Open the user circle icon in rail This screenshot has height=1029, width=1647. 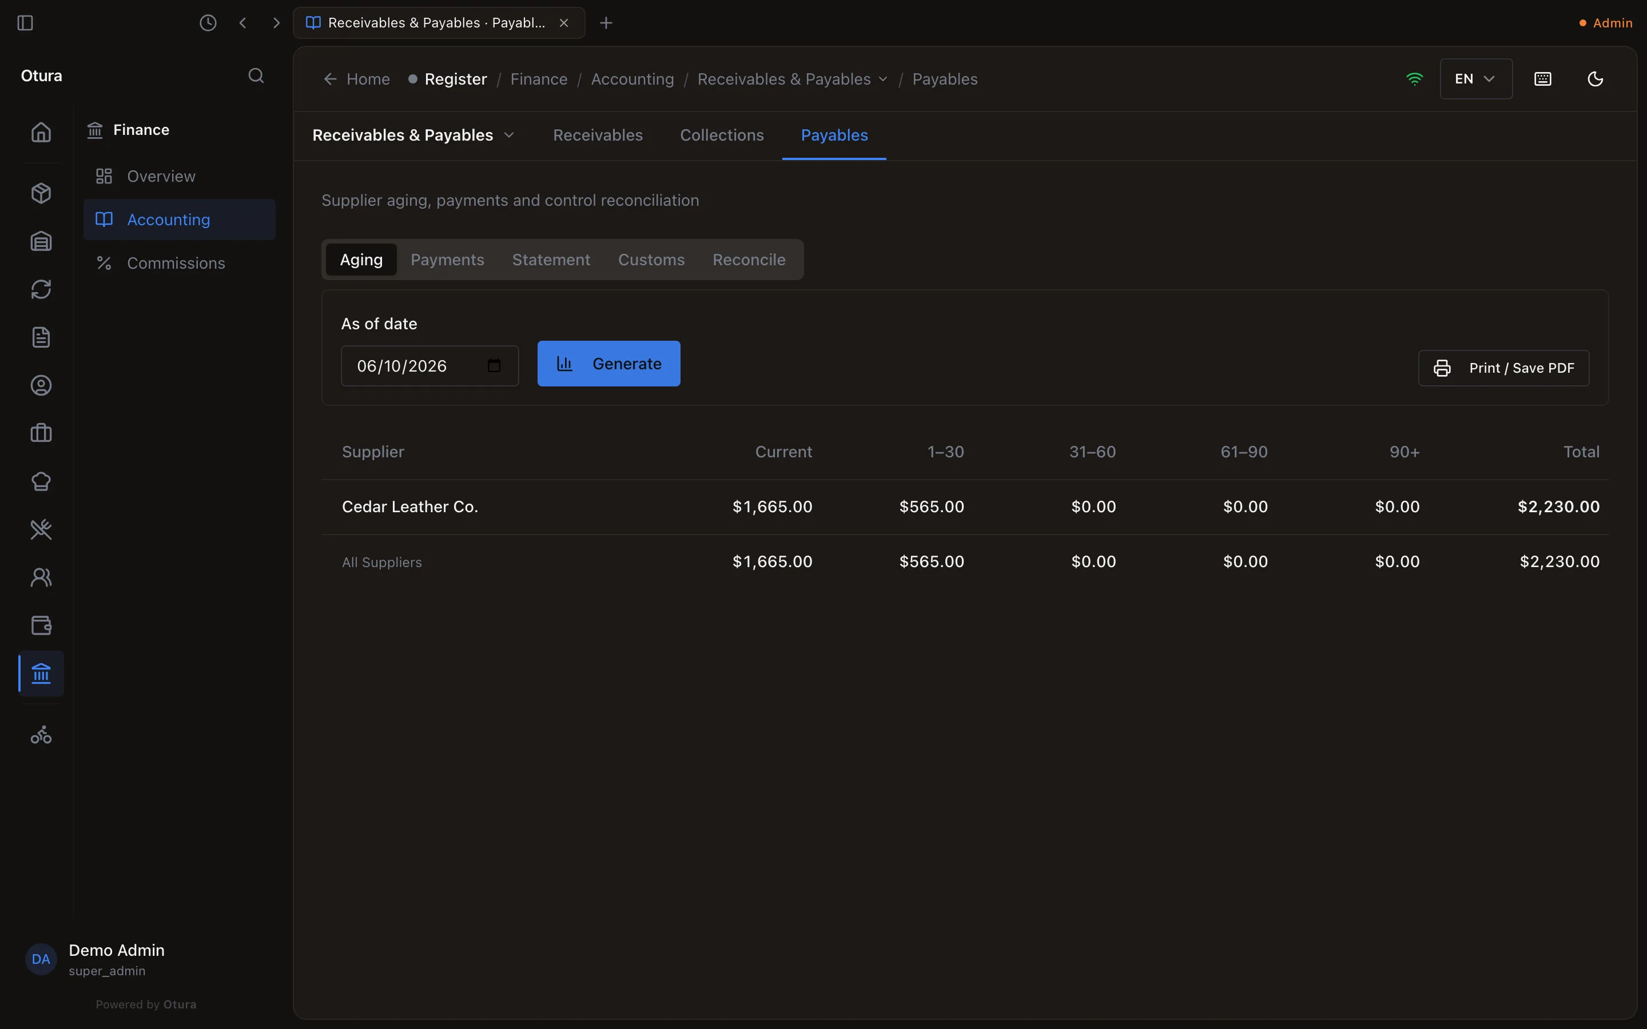(42, 386)
